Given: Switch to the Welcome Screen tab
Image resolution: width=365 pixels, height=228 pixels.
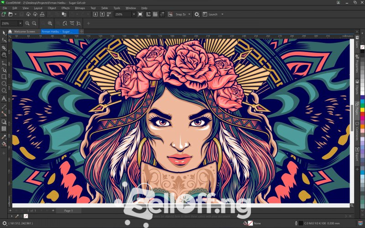Looking at the screenshot, I should point(25,31).
